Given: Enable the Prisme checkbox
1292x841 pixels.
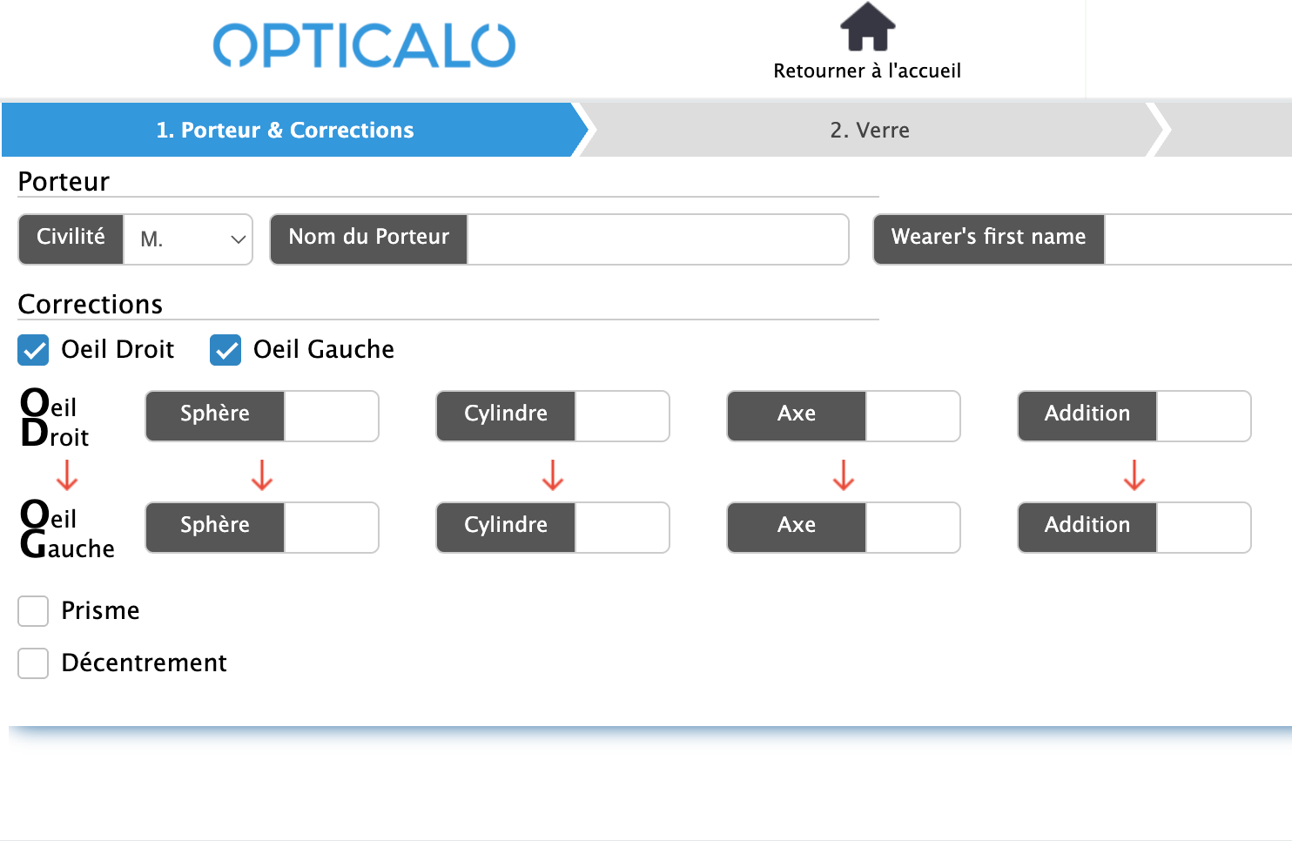Looking at the screenshot, I should pyautogui.click(x=33, y=611).
